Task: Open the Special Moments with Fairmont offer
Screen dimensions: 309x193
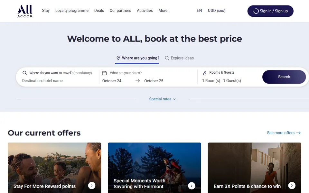Action: [154, 168]
